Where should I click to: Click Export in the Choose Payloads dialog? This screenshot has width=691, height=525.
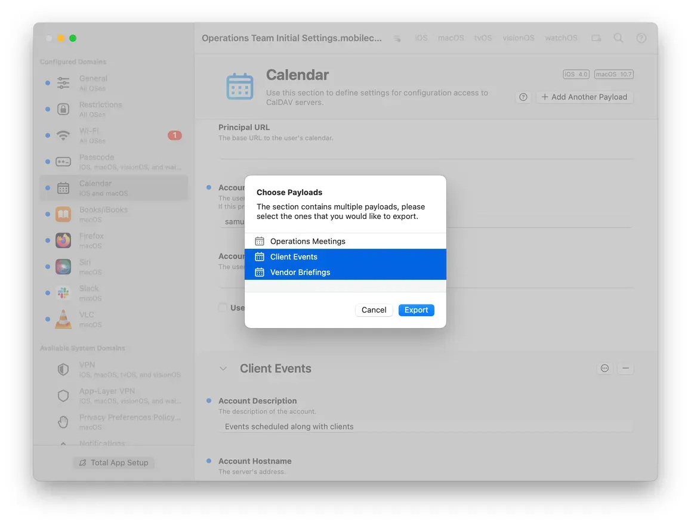pos(416,310)
